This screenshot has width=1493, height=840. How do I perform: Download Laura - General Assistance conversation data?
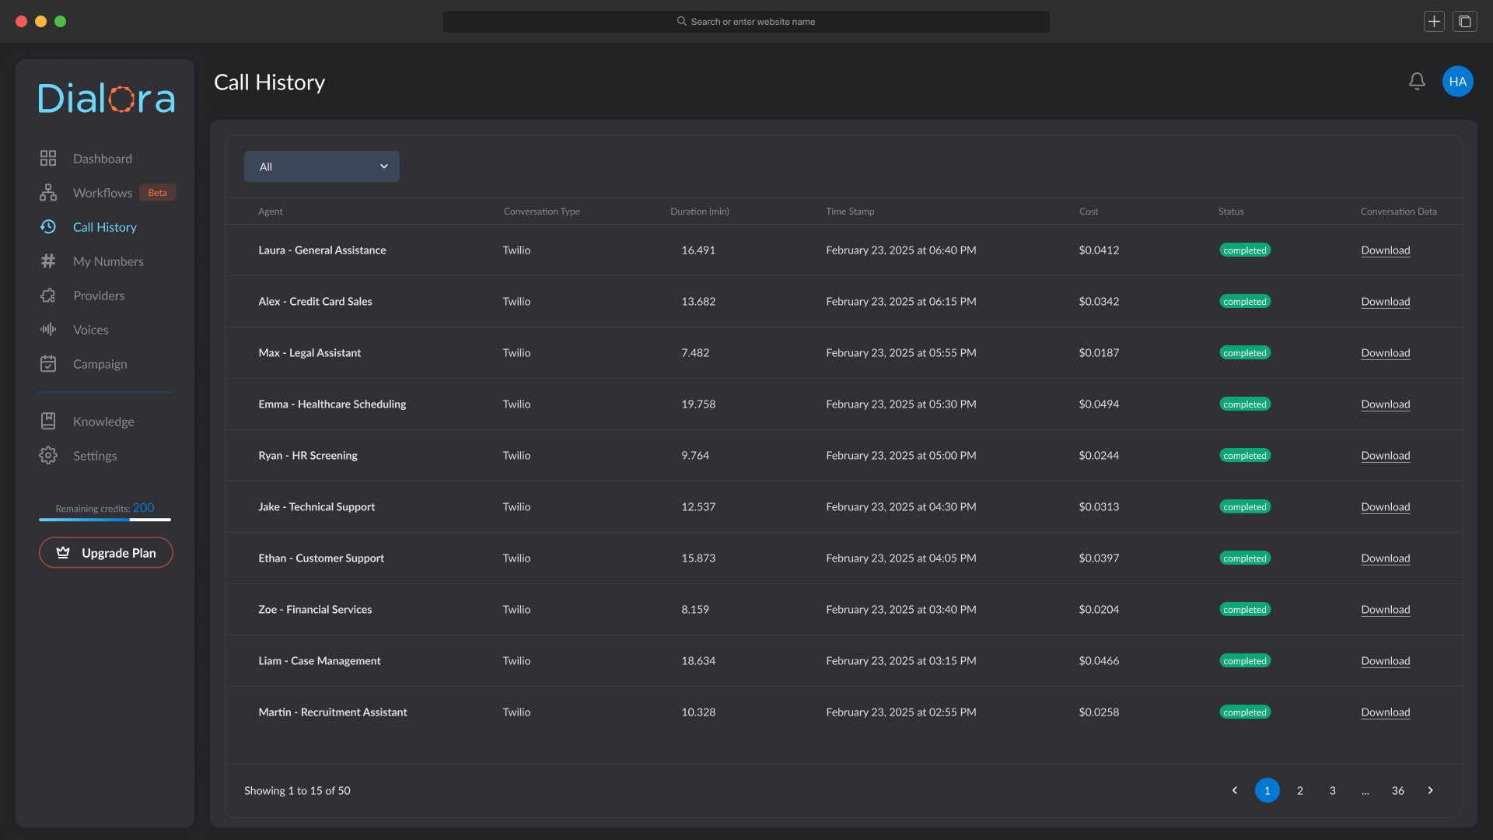click(x=1385, y=250)
